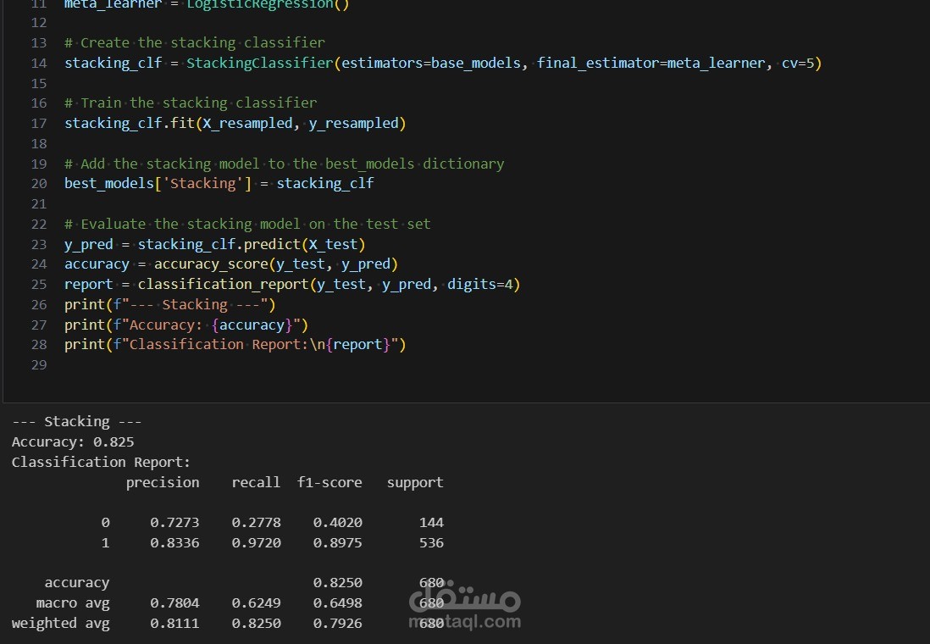Click line number 29 in the gutter
930x644 pixels.
click(39, 365)
